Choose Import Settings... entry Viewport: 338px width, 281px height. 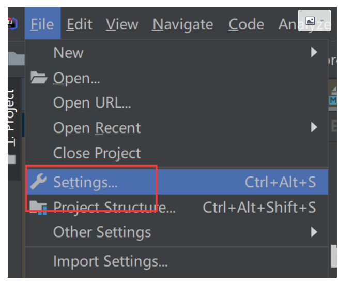110,261
